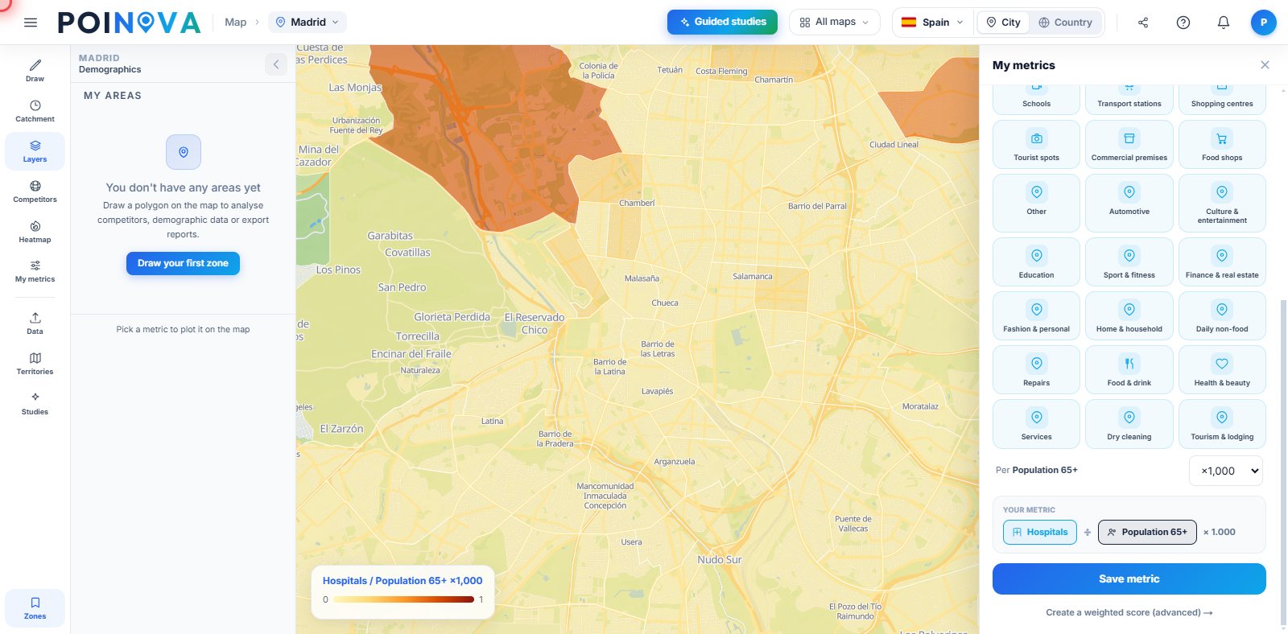The height and width of the screenshot is (634, 1288).
Task: Open Guided studies
Action: [722, 22]
